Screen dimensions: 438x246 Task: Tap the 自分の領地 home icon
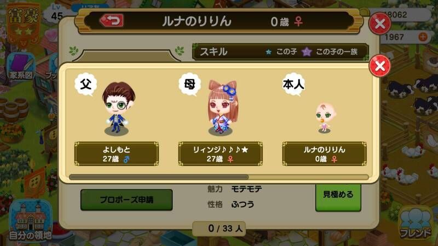[x=30, y=221]
